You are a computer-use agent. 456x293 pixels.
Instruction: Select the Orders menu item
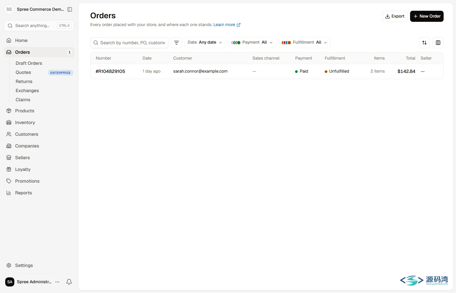[39, 52]
